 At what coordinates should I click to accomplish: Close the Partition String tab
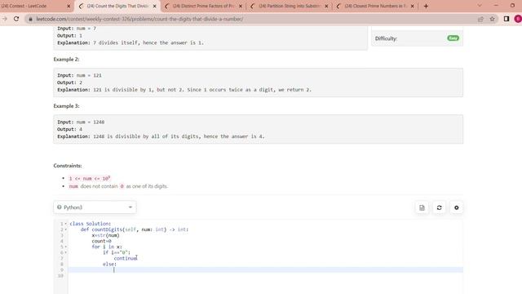326,6
